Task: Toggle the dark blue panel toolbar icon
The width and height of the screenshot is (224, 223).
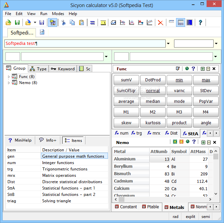Action: click(x=189, y=22)
